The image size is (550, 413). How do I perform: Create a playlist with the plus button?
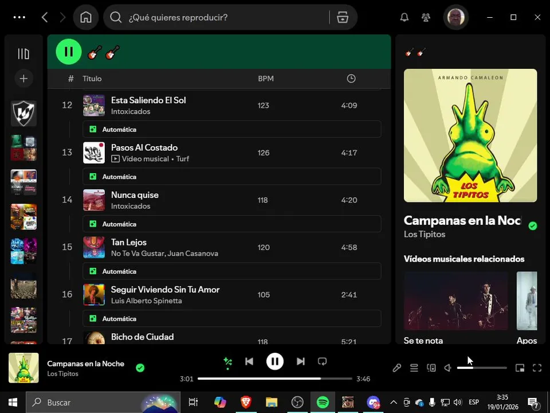(23, 79)
